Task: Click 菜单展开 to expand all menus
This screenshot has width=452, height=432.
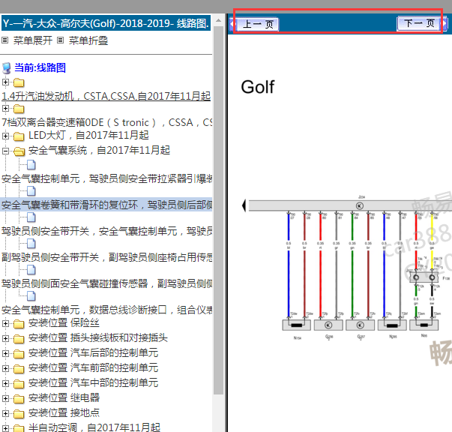Action: pyautogui.click(x=33, y=40)
